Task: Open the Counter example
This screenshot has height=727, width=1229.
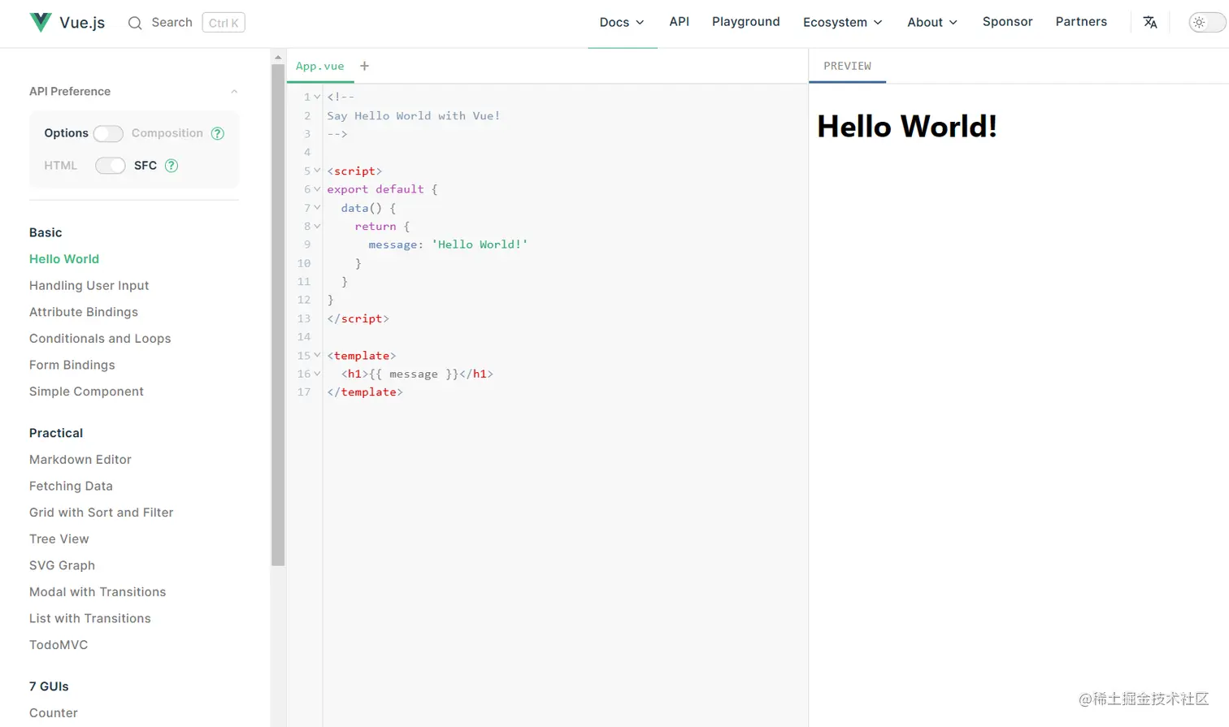Action: [54, 713]
